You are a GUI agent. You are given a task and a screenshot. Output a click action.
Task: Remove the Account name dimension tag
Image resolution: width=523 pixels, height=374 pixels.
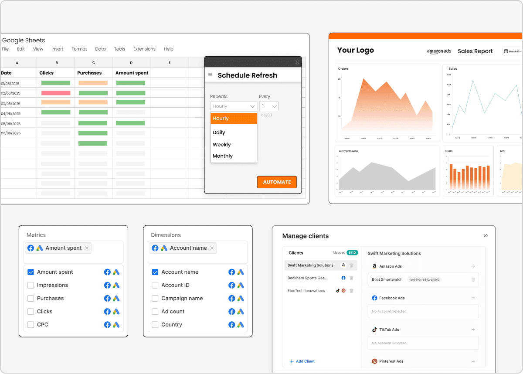click(x=212, y=248)
